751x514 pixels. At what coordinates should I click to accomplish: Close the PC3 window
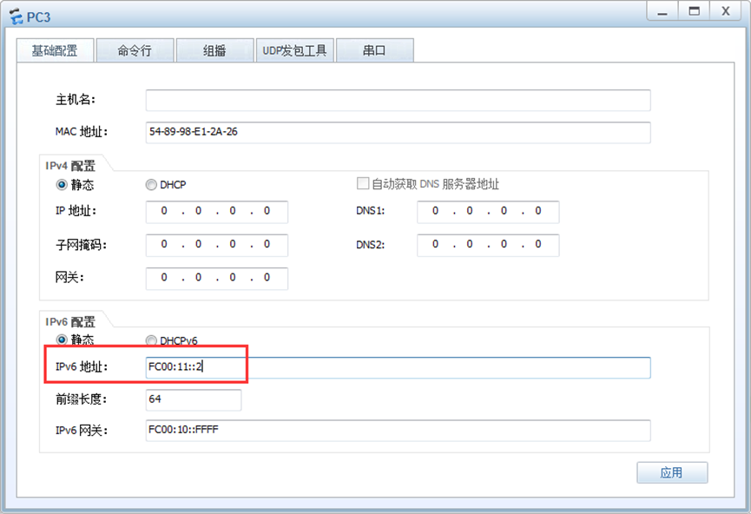pyautogui.click(x=726, y=11)
